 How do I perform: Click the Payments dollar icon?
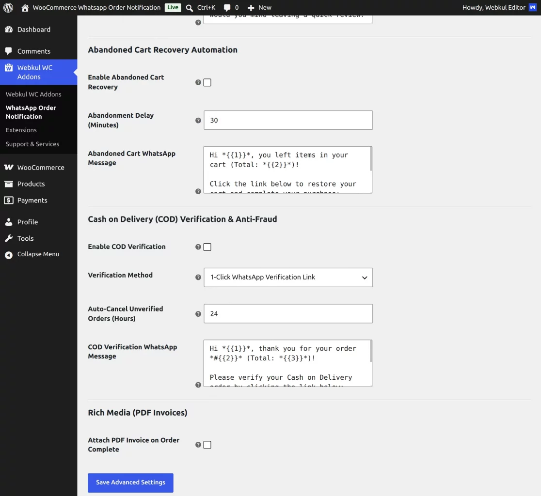9,200
